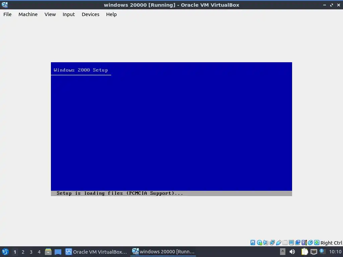Open the application launcher bird icon

[x=5, y=252]
